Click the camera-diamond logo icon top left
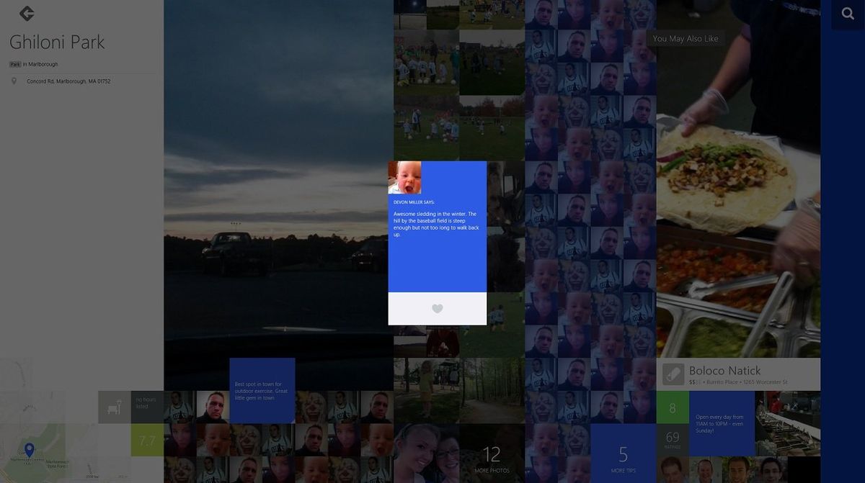Screen dimensions: 865x483 point(26,13)
